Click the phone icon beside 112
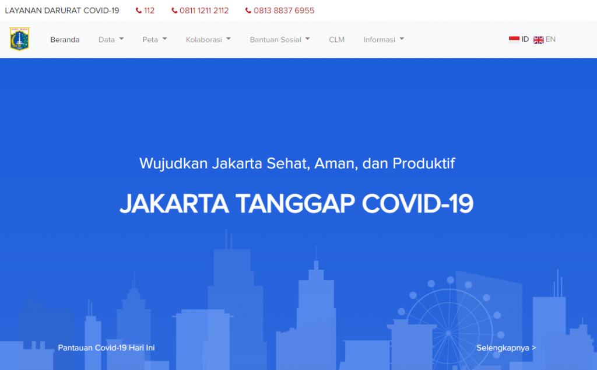Viewport: 597px width, 370px height. (139, 11)
